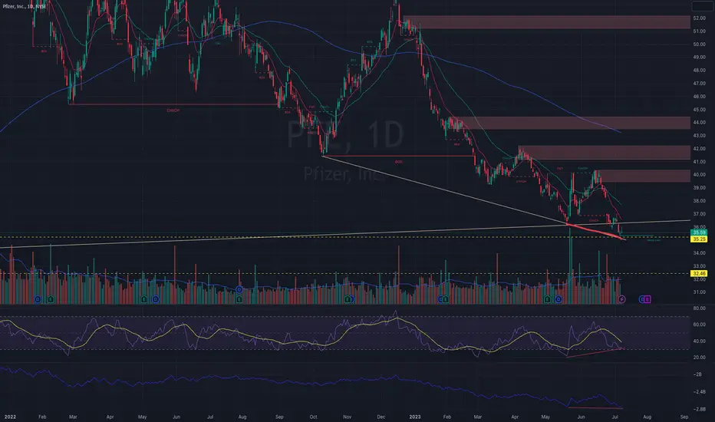Click the 40.00 value on the price scale
The height and width of the screenshot is (422, 715).
coord(699,175)
